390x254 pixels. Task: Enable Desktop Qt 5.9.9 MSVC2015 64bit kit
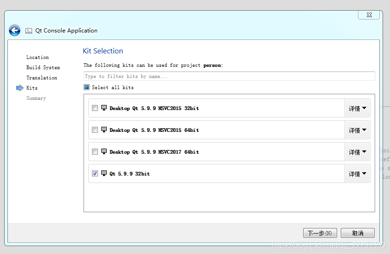pyautogui.click(x=95, y=130)
